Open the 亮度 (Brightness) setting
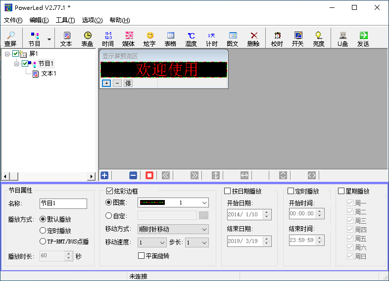The width and height of the screenshot is (389, 281). tap(319, 39)
